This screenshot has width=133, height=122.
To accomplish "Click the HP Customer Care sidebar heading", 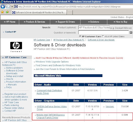I will pyautogui.click(x=16, y=57).
